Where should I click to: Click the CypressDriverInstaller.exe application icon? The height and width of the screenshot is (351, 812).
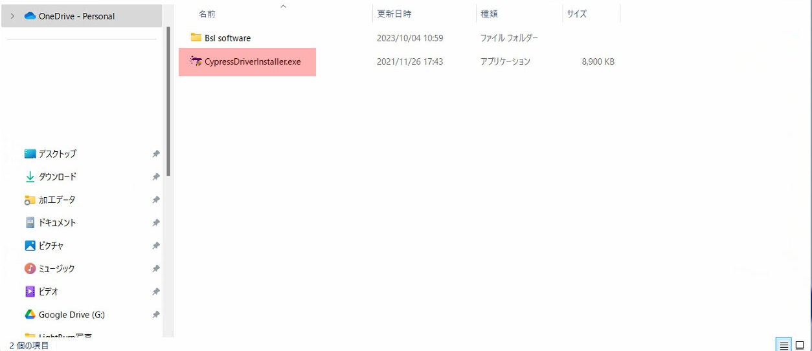(x=196, y=61)
